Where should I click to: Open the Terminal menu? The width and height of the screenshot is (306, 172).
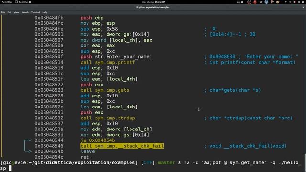(x=35, y=12)
